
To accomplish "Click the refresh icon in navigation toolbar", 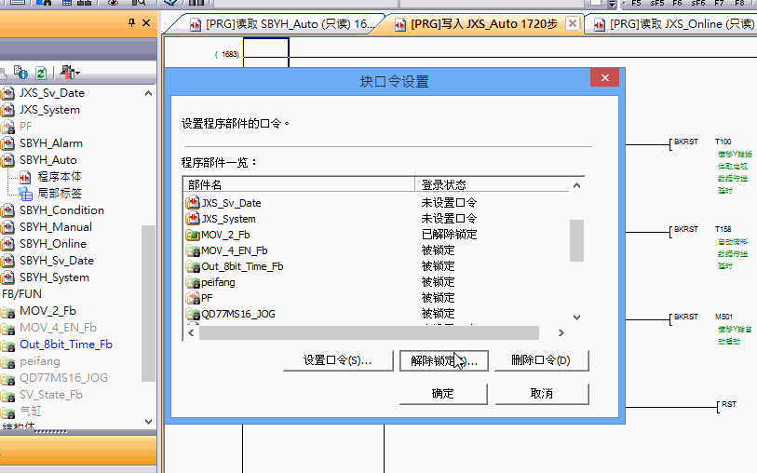I will point(41,73).
